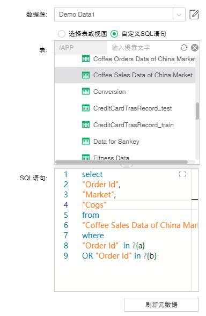Click the edit data source pencil icon

coord(194,14)
